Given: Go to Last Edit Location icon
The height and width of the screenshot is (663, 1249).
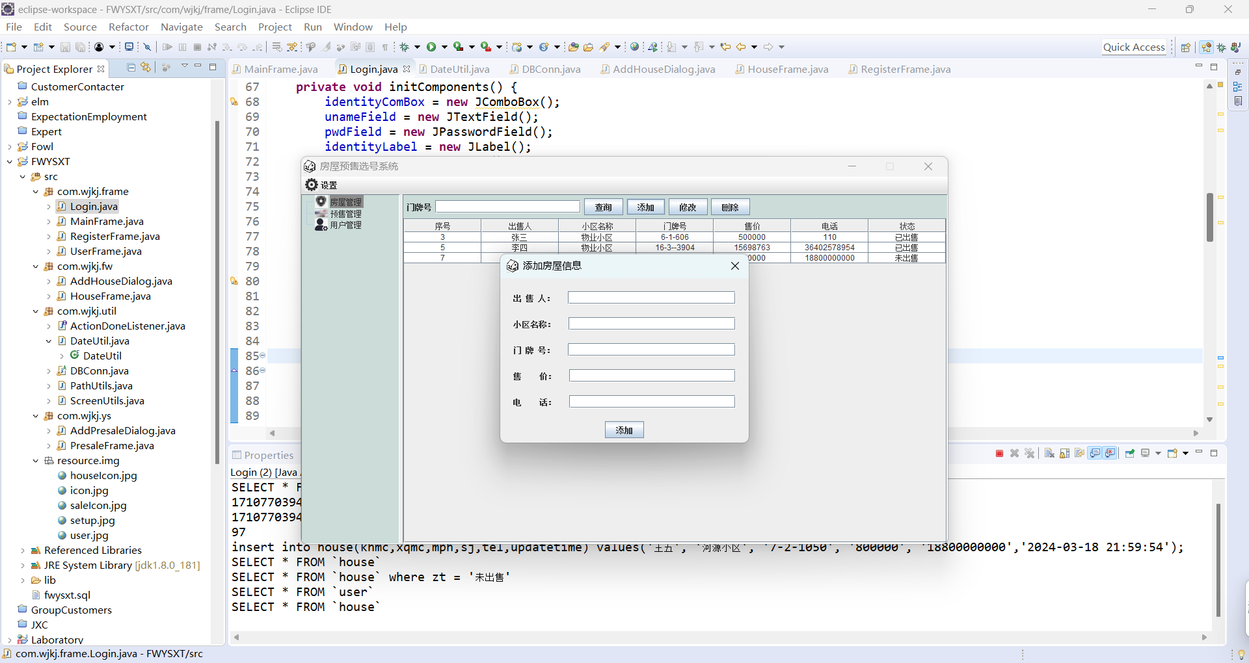Looking at the screenshot, I should (x=725, y=47).
